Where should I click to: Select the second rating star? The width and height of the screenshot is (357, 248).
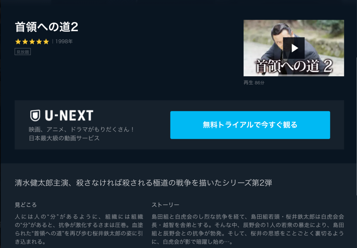tap(25, 41)
